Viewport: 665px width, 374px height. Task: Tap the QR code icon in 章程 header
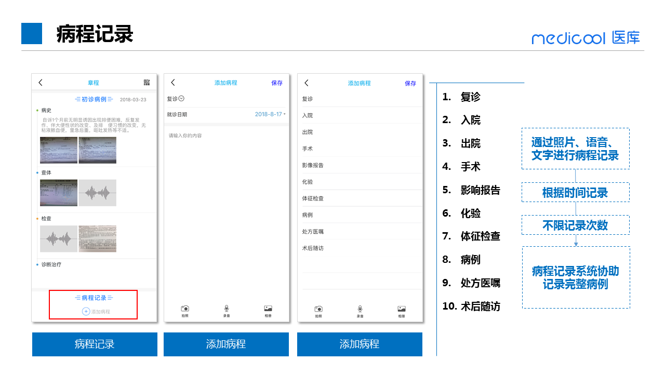147,83
